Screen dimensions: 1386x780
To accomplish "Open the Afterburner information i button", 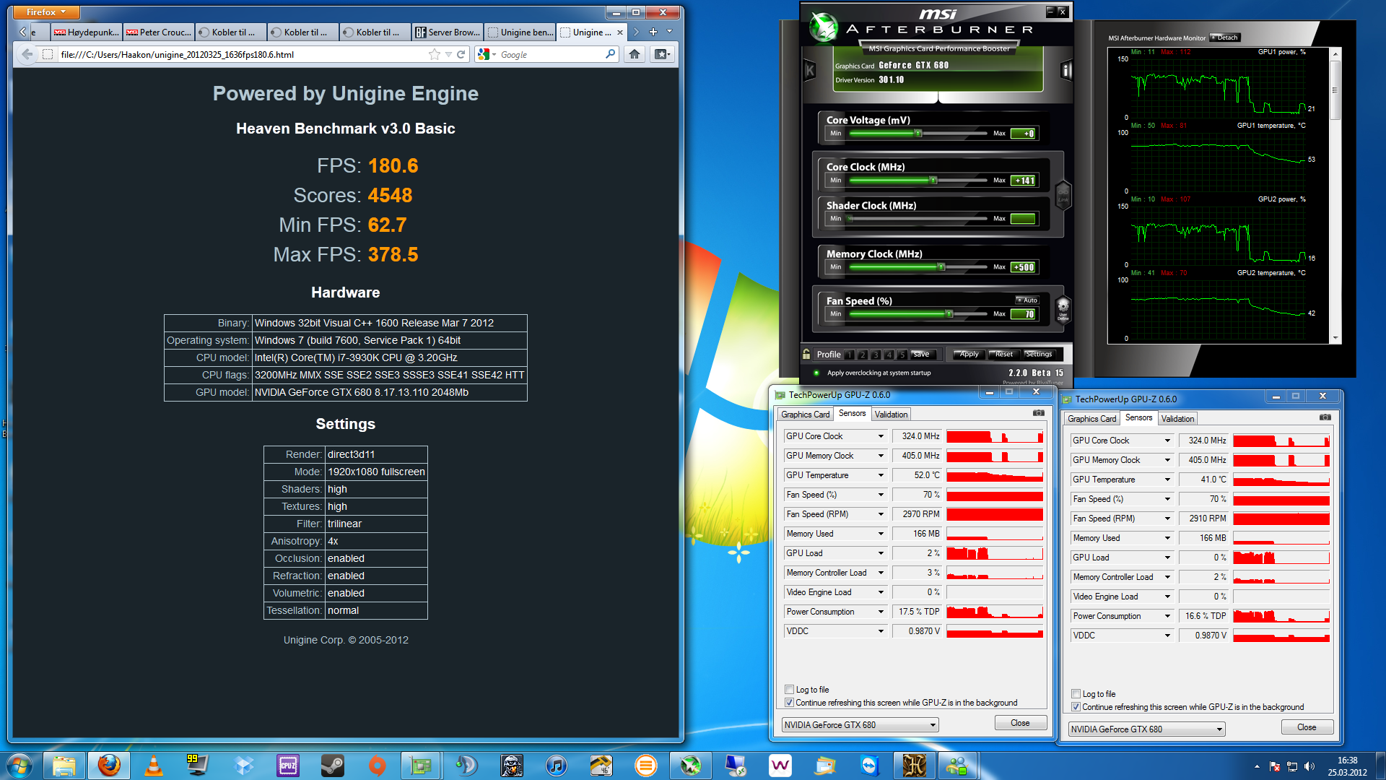I will point(1066,71).
